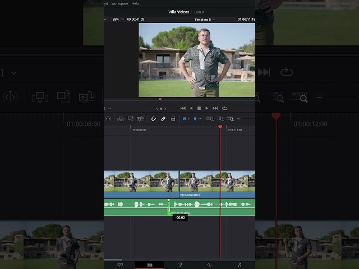Click the center dot between the edit arrows

click(161, 109)
